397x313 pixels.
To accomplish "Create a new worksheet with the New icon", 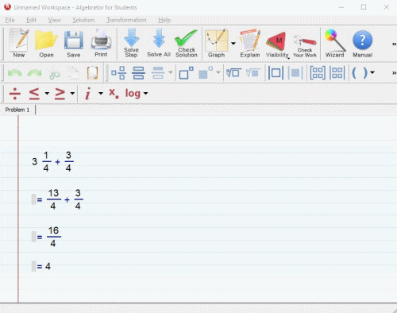I will [19, 43].
